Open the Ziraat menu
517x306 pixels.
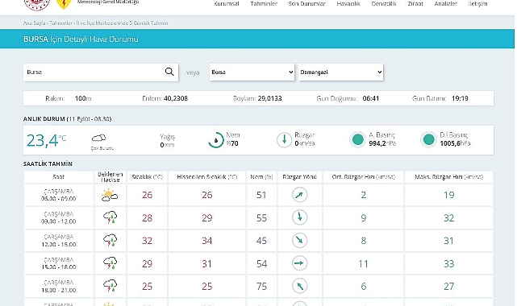pos(415,3)
